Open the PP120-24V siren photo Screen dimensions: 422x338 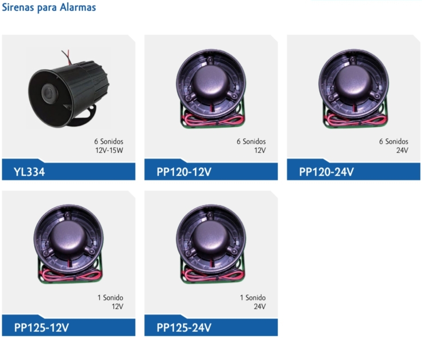click(353, 89)
